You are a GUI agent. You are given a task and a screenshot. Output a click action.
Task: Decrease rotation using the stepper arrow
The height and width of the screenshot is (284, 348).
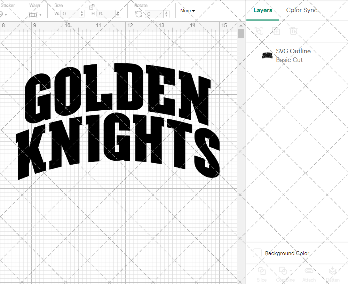[166, 15]
